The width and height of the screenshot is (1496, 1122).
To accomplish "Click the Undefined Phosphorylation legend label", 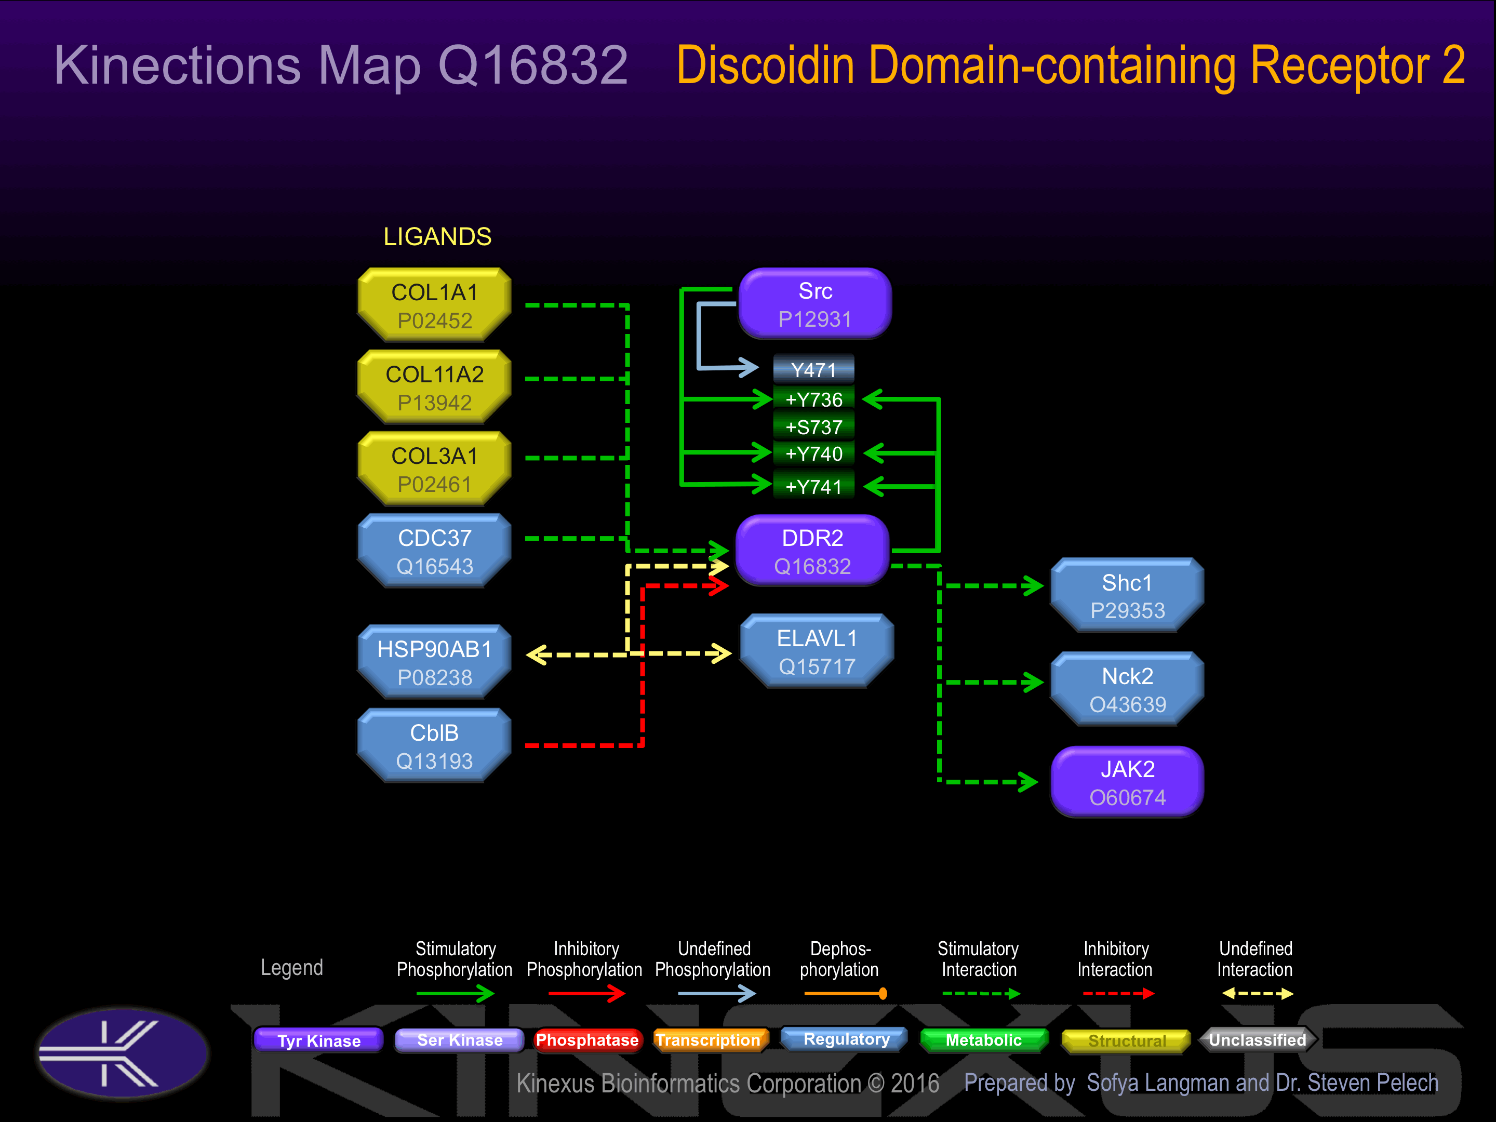I will [x=713, y=959].
